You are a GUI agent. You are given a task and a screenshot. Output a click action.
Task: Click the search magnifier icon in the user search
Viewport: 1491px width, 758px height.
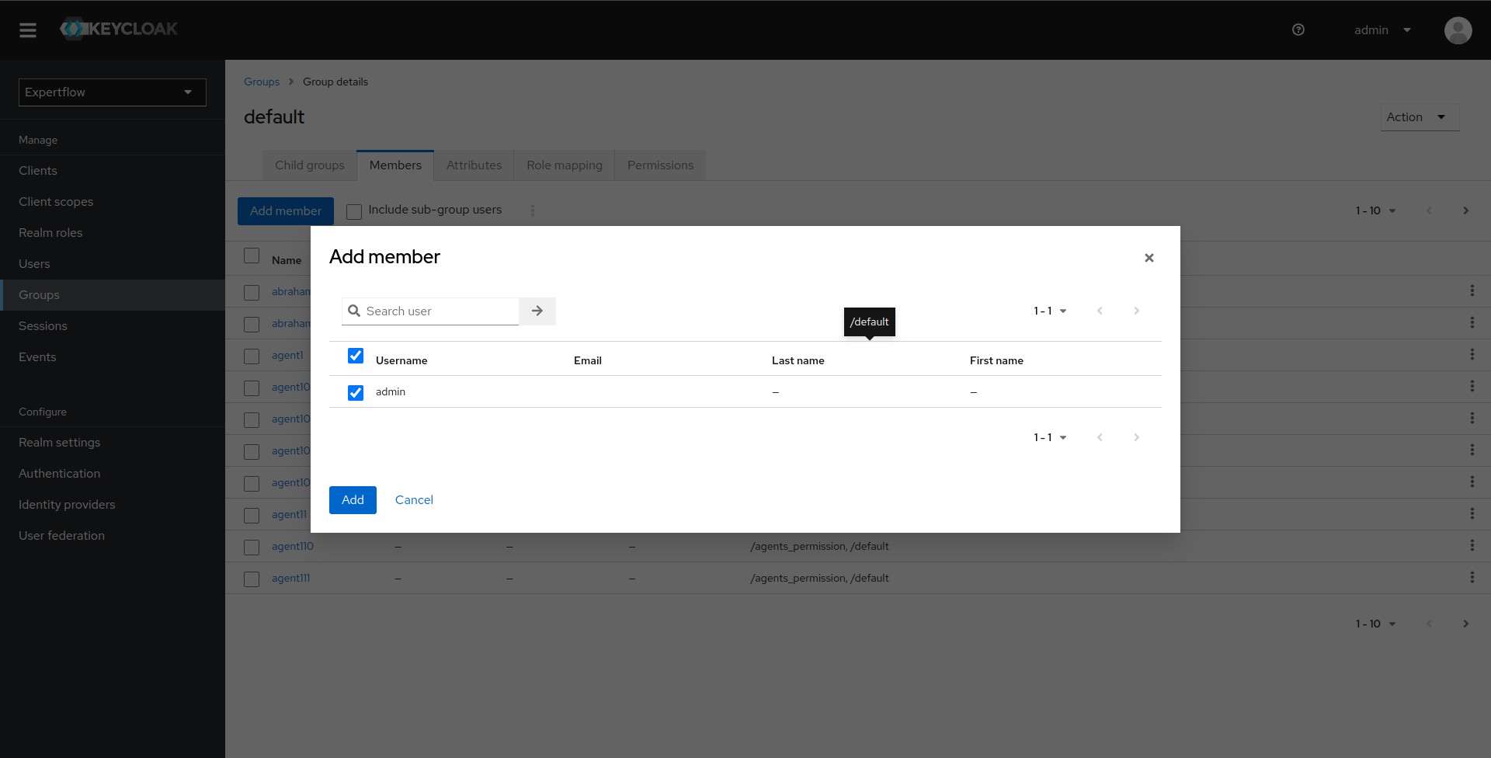click(355, 311)
